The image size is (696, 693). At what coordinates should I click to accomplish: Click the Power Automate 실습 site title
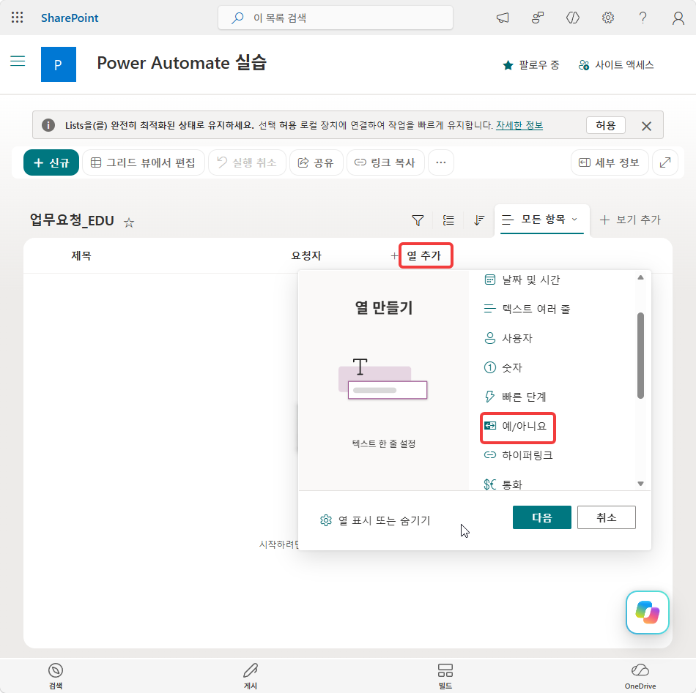pos(182,62)
